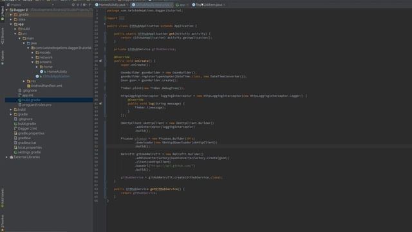Switch to the RepoListItem.java tab
The height and width of the screenshot is (232, 412).
pyautogui.click(x=209, y=5)
